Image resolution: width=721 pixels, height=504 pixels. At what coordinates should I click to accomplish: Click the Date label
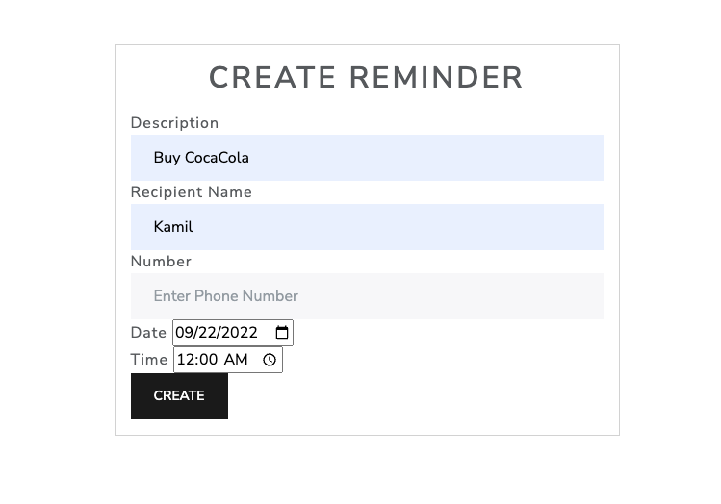(148, 333)
